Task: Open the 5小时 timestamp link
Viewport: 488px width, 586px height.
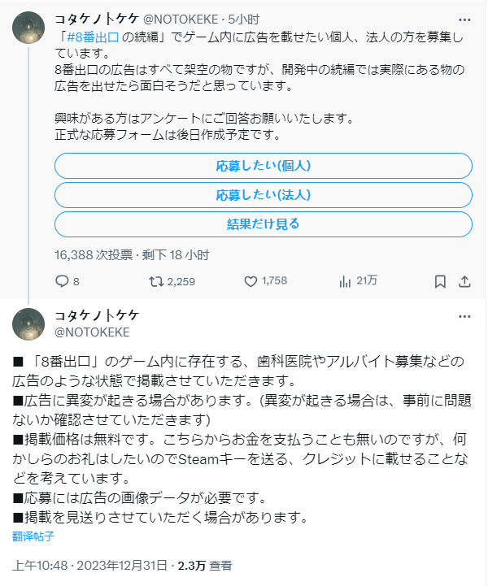Action: pos(244,20)
